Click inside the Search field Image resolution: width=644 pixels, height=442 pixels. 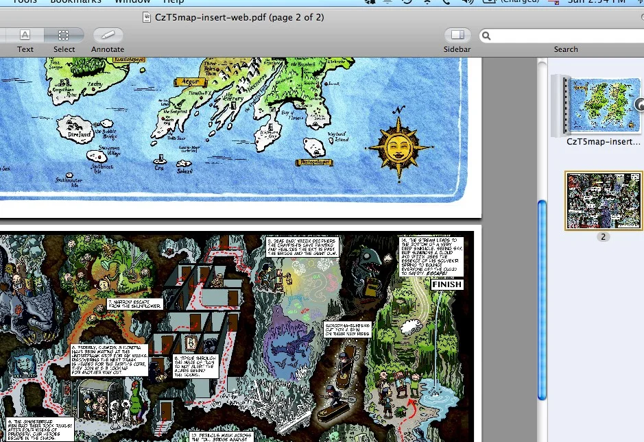[562, 36]
